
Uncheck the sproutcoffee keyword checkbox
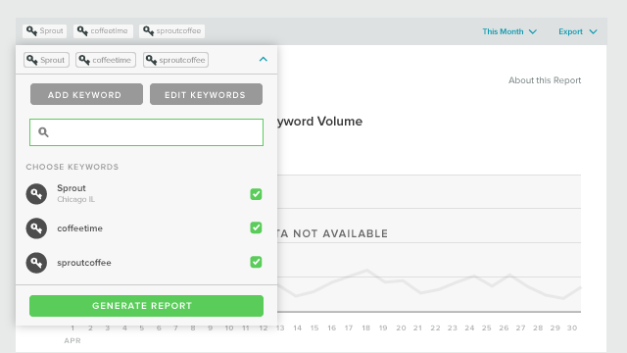[x=256, y=262]
